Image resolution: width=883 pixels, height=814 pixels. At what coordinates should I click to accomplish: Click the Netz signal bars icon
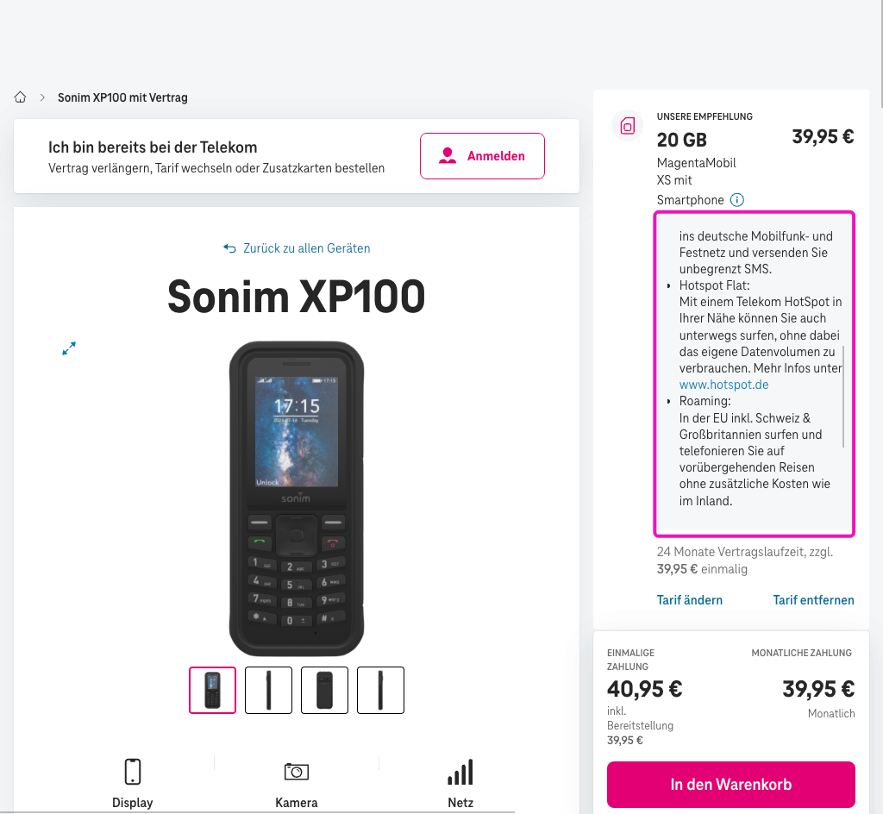(x=460, y=771)
